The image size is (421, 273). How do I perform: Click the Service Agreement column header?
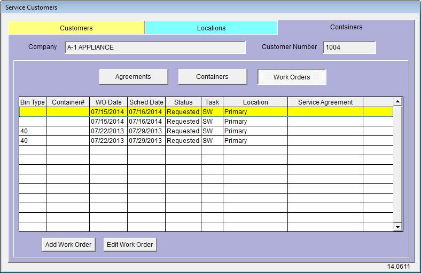click(325, 102)
